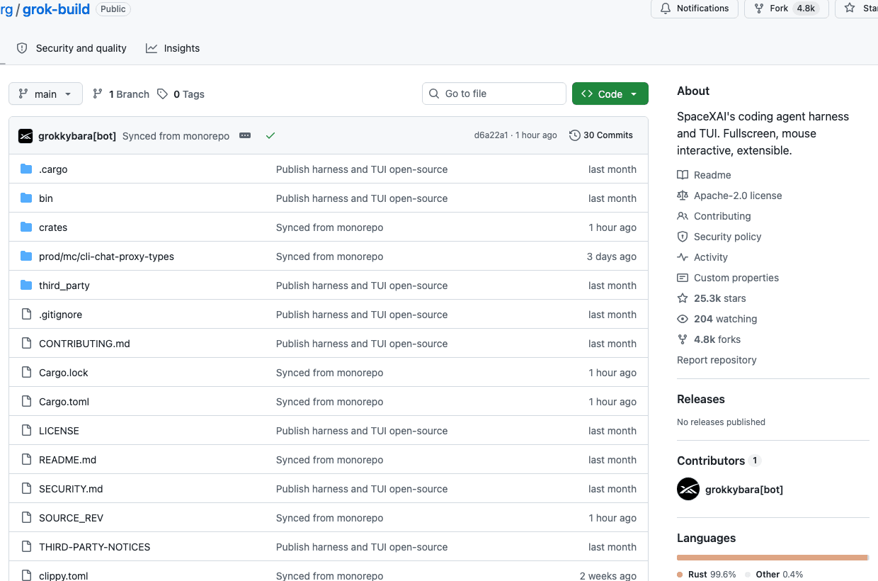Screen dimensions: 878x581
Task: Open the Security policy link
Action: point(727,237)
